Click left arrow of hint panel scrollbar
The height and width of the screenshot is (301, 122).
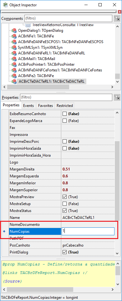click(4, 289)
